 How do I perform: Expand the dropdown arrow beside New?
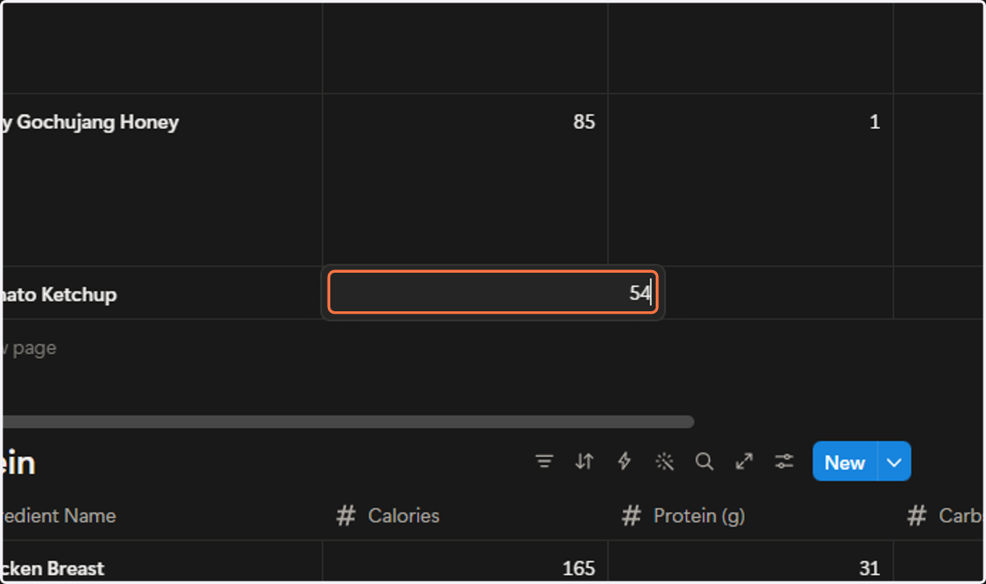tap(894, 462)
